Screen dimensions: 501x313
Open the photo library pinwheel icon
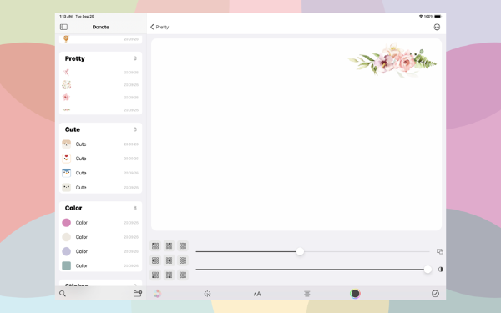click(x=157, y=294)
